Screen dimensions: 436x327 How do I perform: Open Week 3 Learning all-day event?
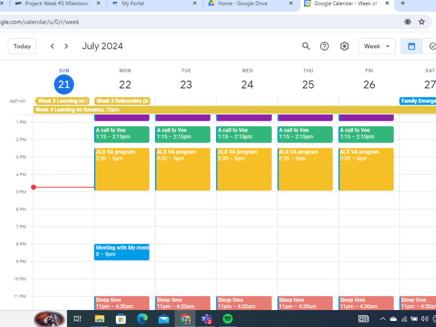tap(62, 101)
